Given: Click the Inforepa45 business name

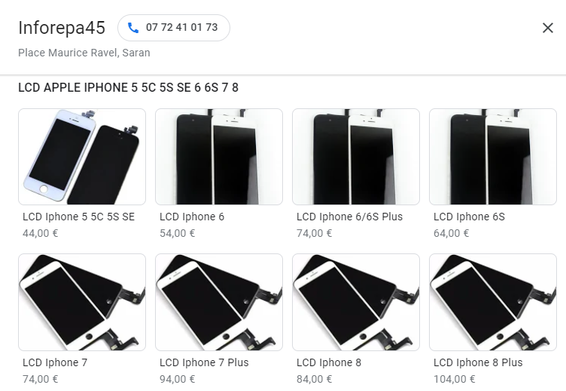Looking at the screenshot, I should (62, 28).
